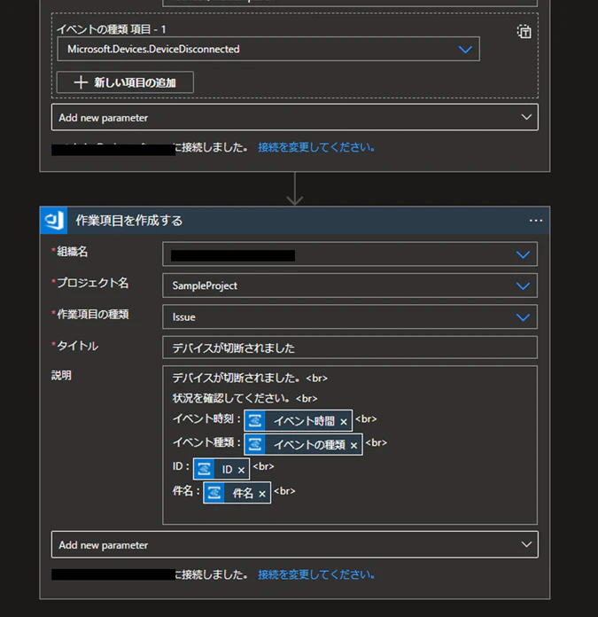Screen dimensions: 598x617
Task: Remove the ID token with its x
Action: pos(241,470)
